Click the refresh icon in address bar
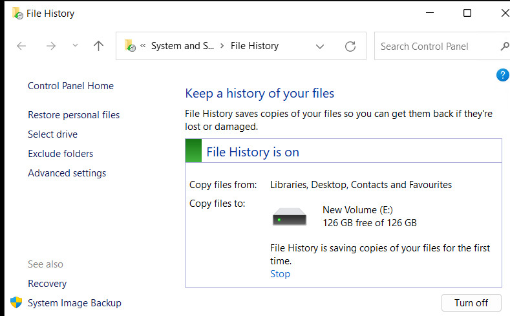 click(350, 46)
